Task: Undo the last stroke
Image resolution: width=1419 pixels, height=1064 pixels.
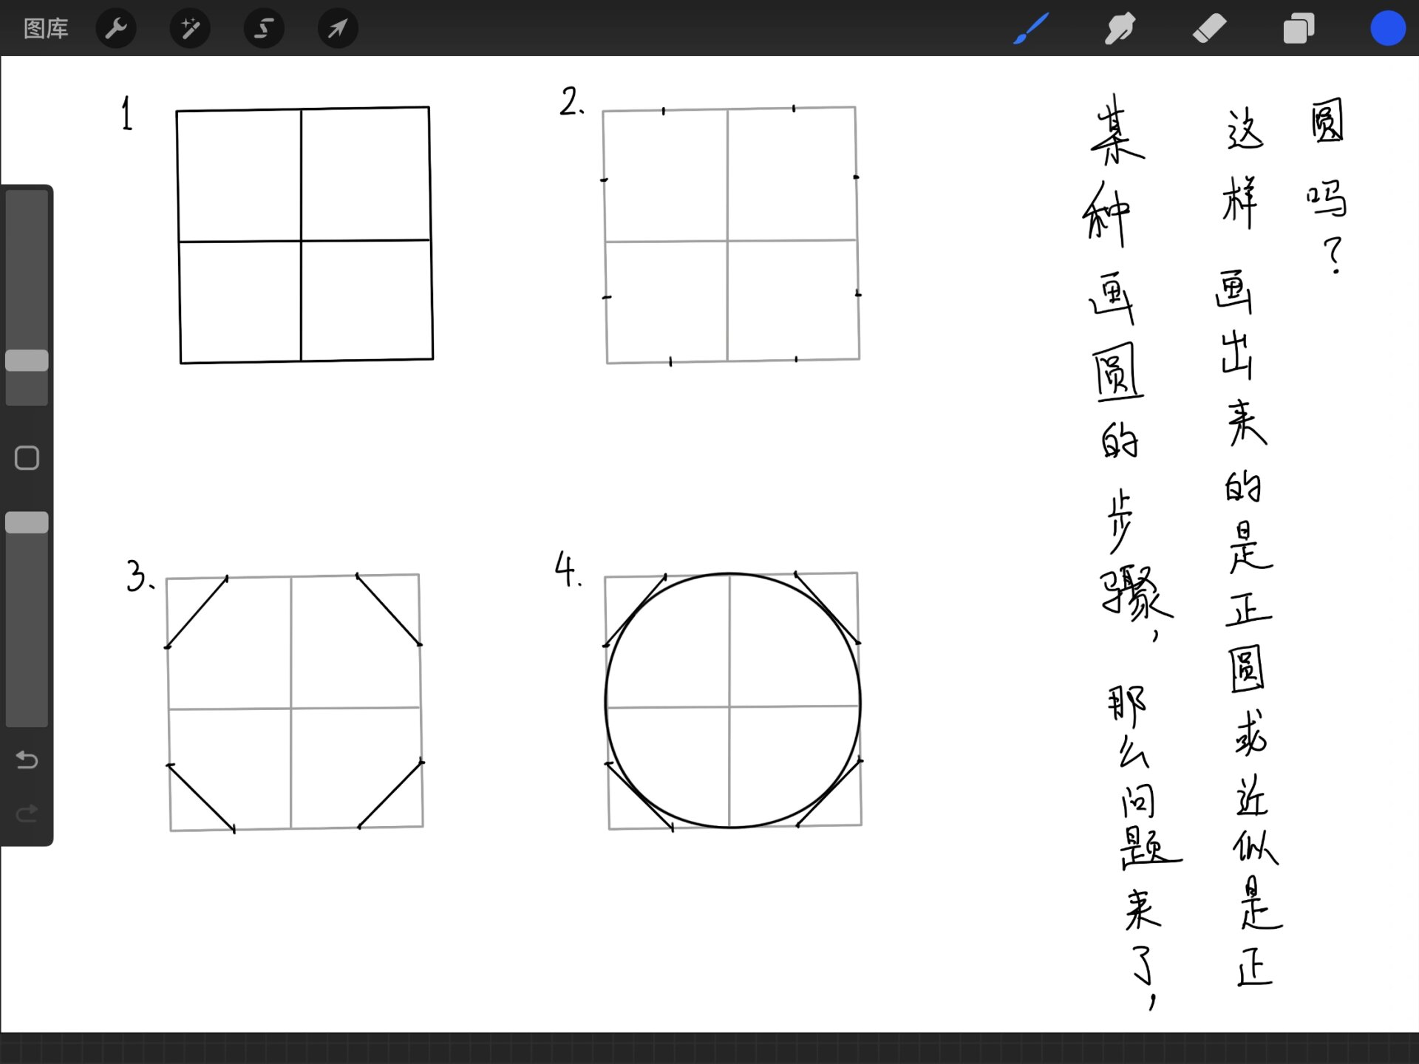Action: point(27,760)
